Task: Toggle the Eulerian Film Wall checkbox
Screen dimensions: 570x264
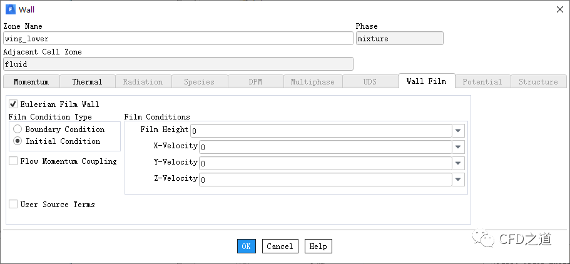Action: point(13,104)
